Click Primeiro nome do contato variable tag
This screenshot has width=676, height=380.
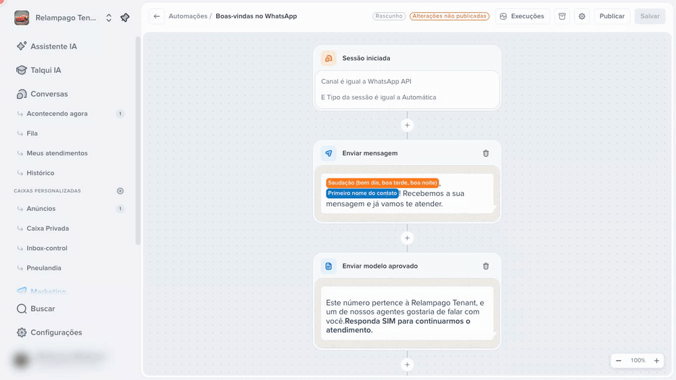pos(362,193)
